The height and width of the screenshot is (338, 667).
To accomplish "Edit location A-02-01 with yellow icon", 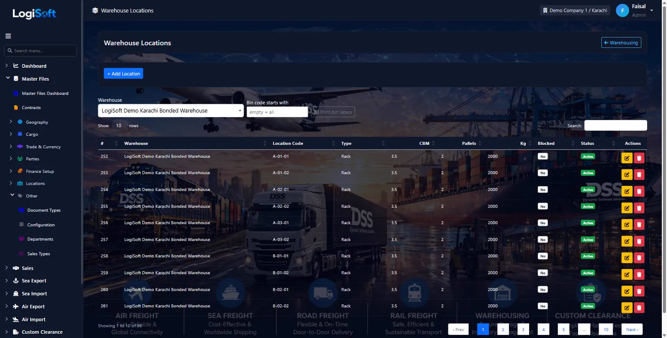I will [x=627, y=191].
